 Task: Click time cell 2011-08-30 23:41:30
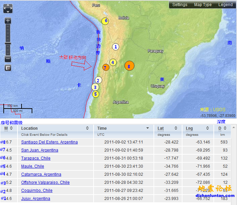[124, 166]
